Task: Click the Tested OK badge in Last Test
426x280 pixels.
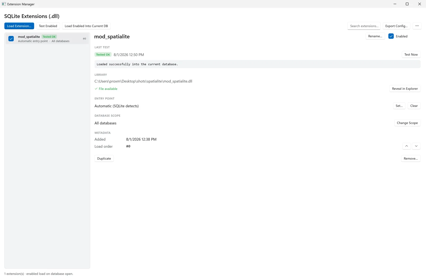Action: point(103,55)
